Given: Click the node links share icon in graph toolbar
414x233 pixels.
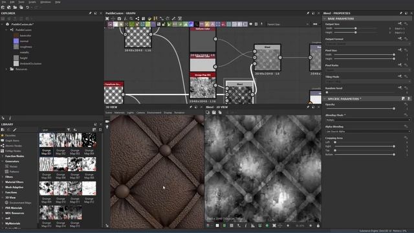Looking at the screenshot, I should pos(137,19).
